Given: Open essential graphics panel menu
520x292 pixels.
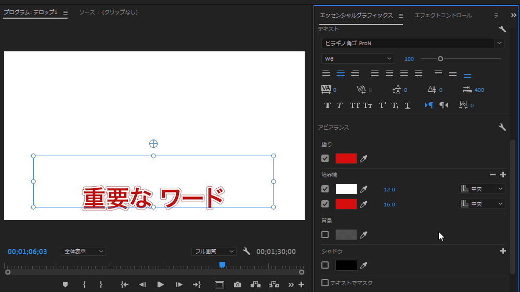Looking at the screenshot, I should pos(400,16).
